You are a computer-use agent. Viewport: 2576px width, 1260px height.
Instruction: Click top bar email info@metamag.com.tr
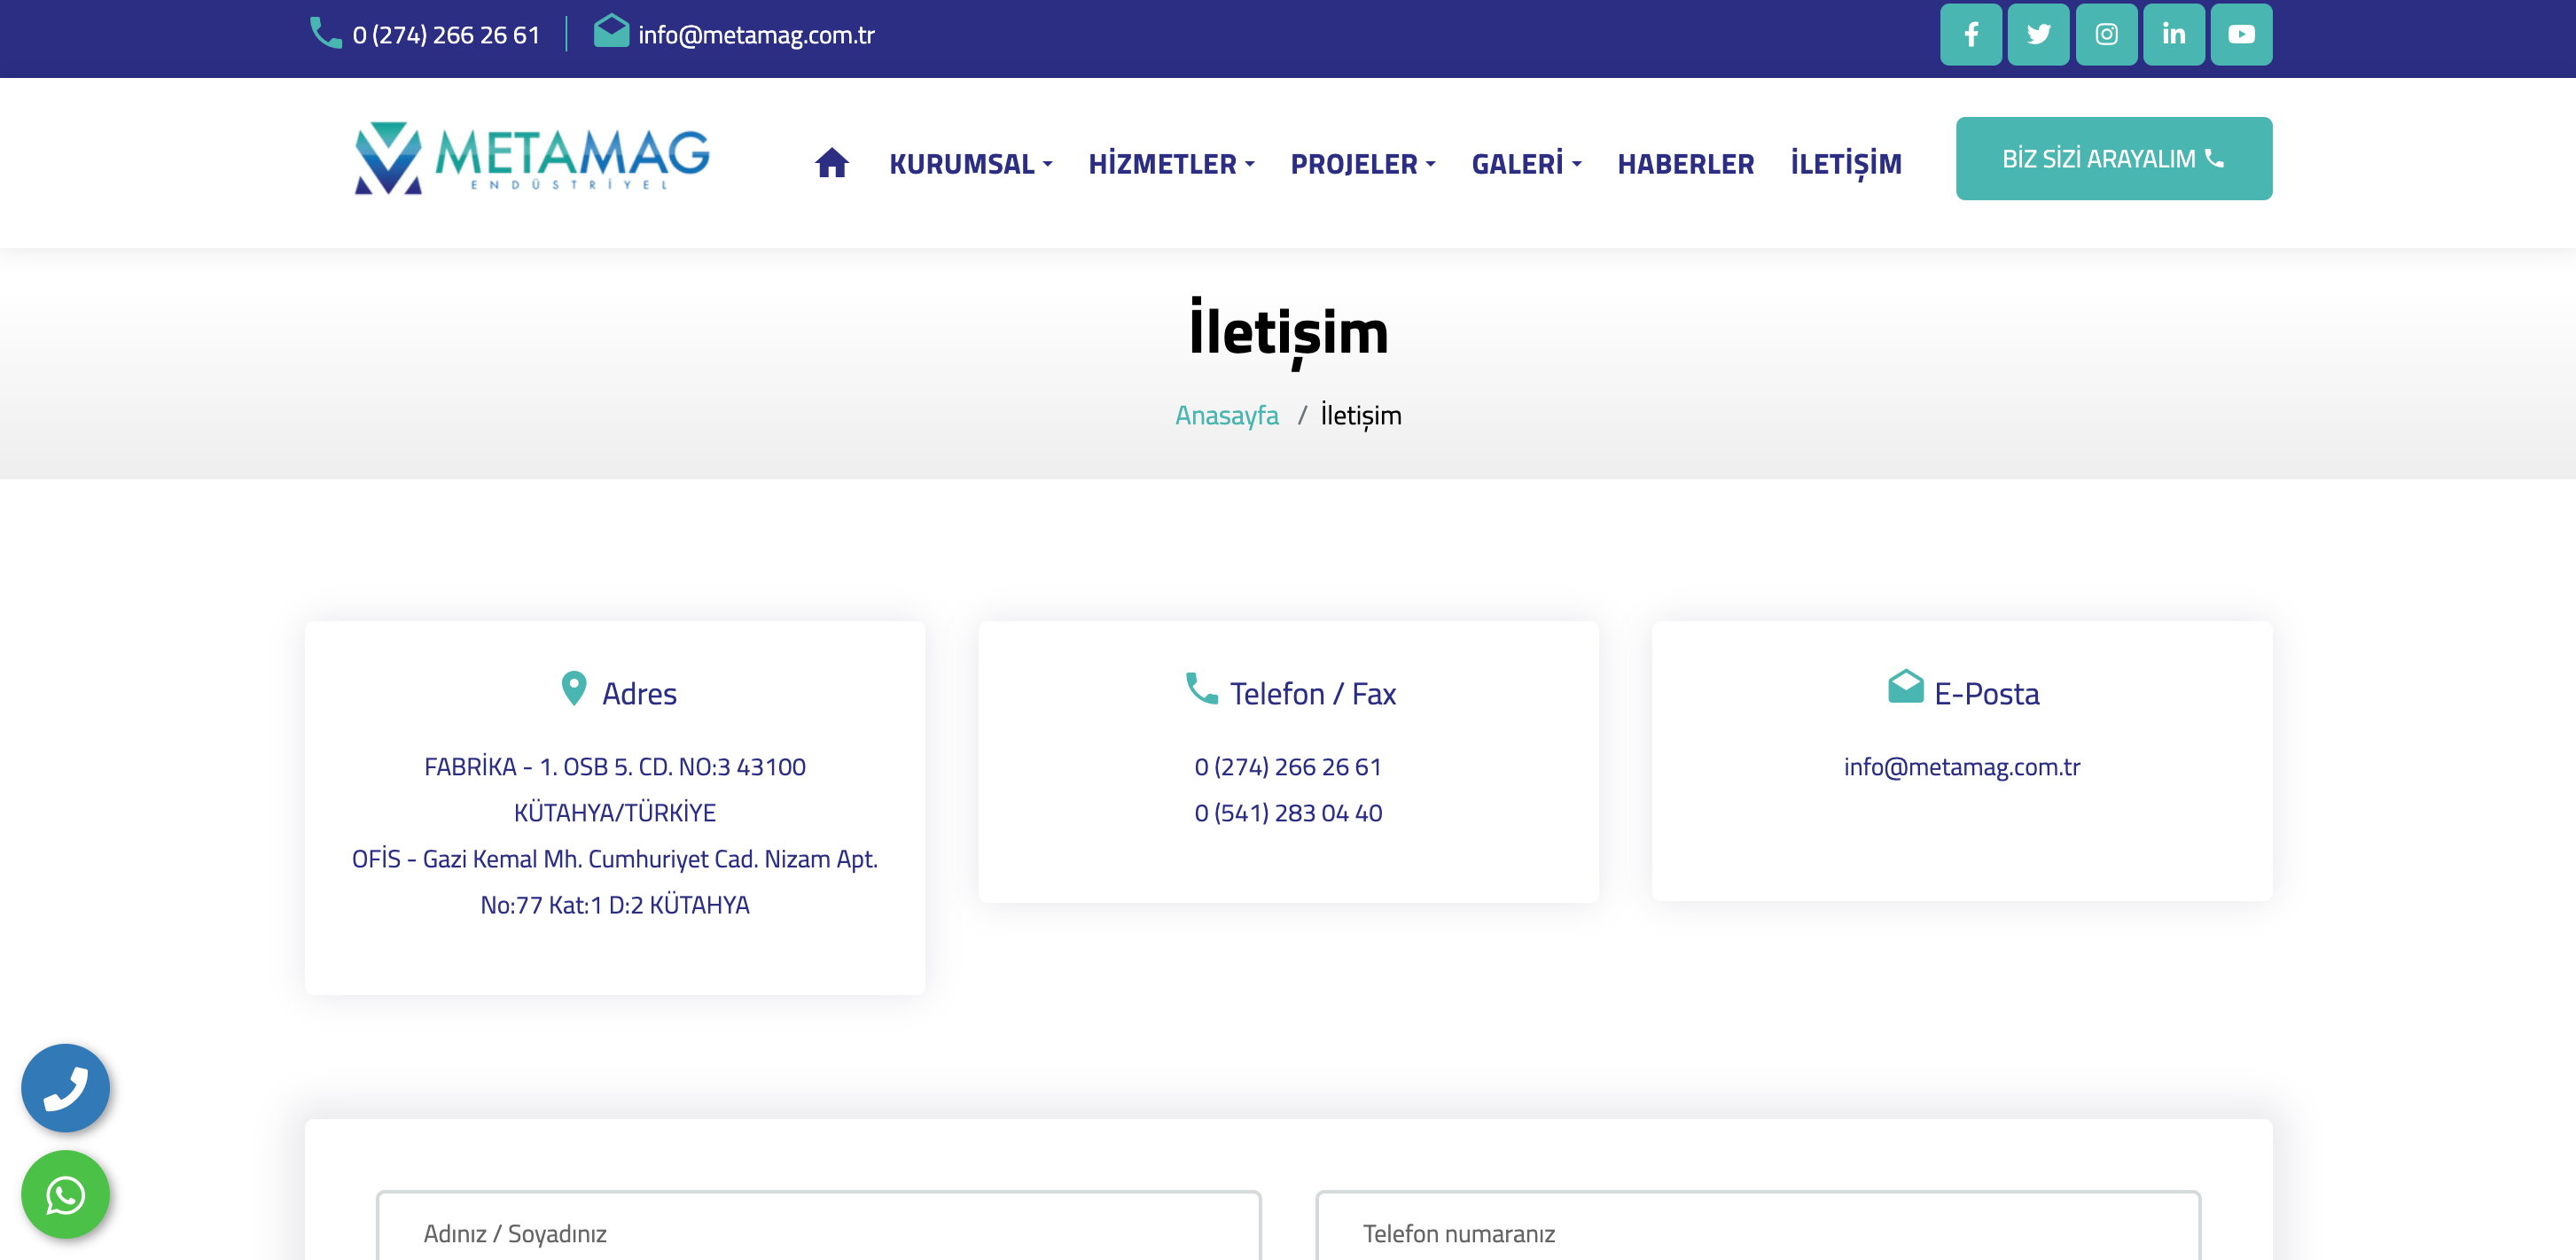[x=756, y=35]
